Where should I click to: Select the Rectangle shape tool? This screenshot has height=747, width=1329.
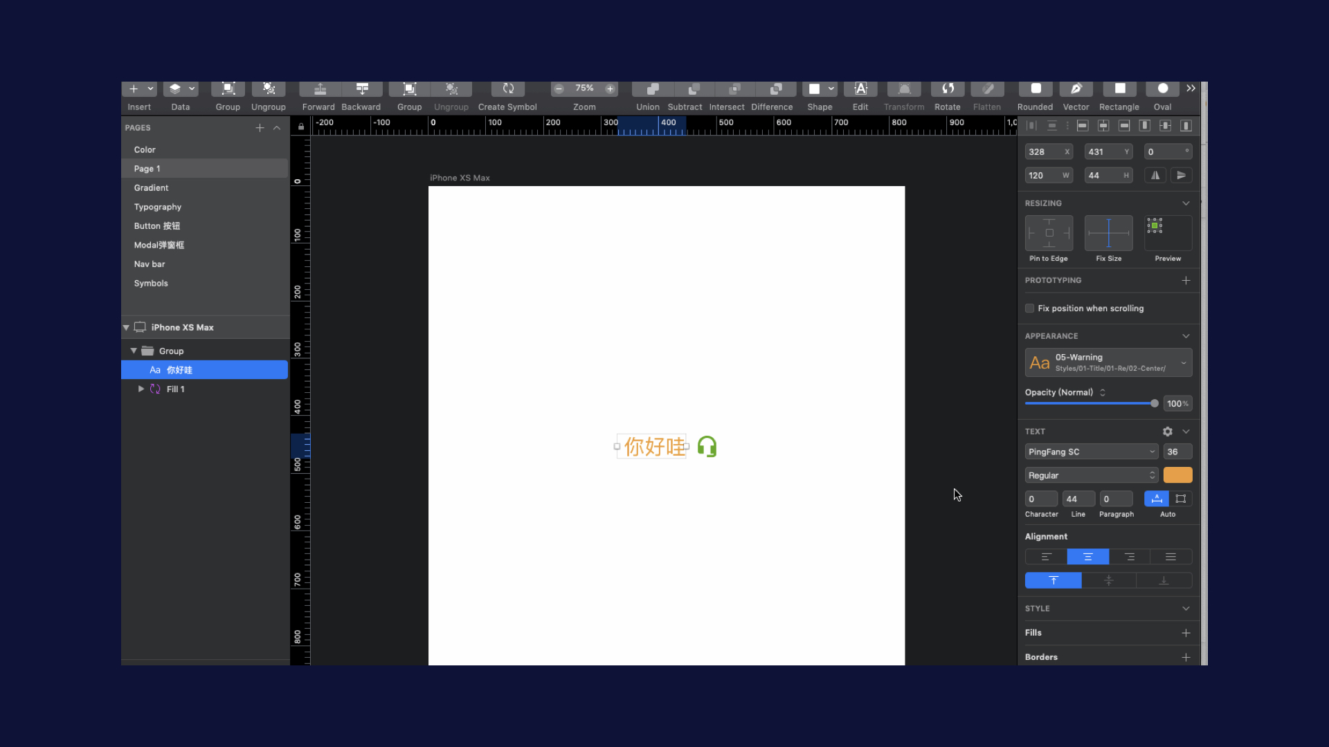1120,89
